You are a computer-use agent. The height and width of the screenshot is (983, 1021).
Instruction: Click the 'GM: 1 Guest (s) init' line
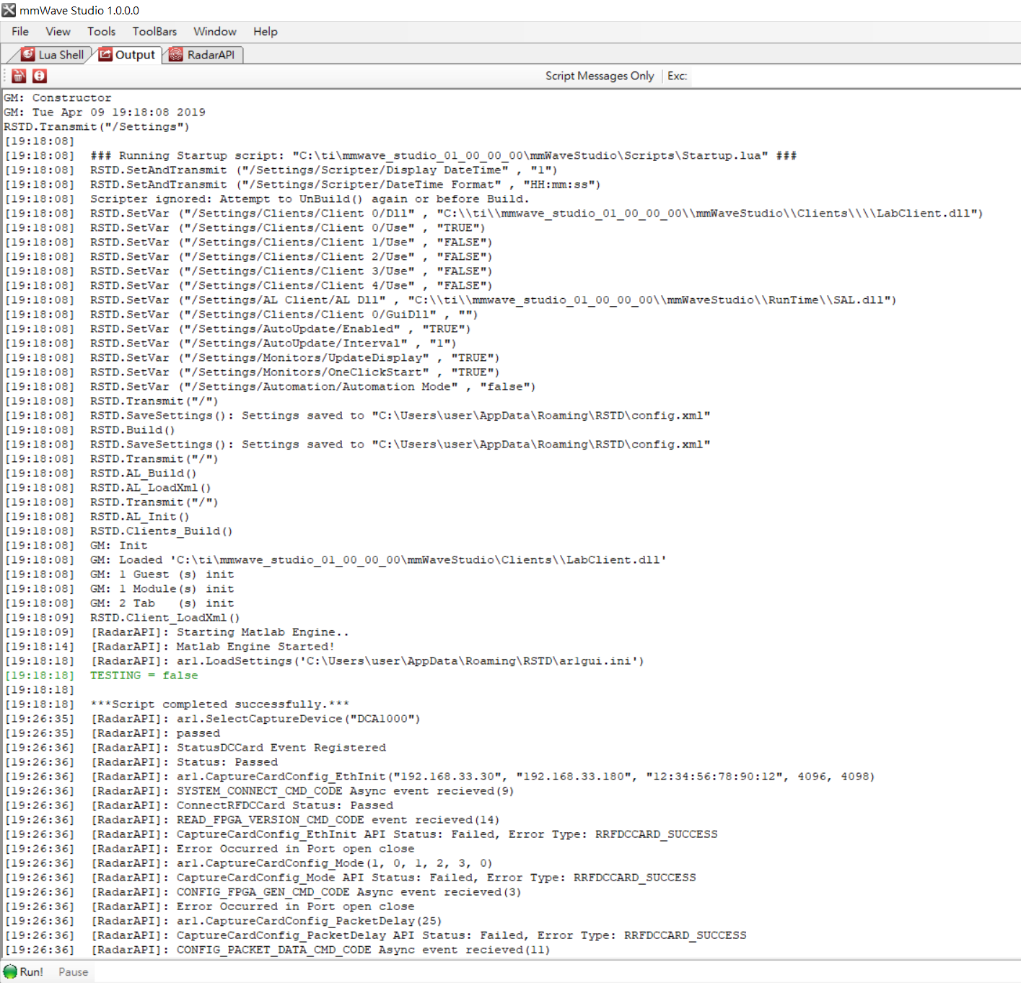(120, 574)
